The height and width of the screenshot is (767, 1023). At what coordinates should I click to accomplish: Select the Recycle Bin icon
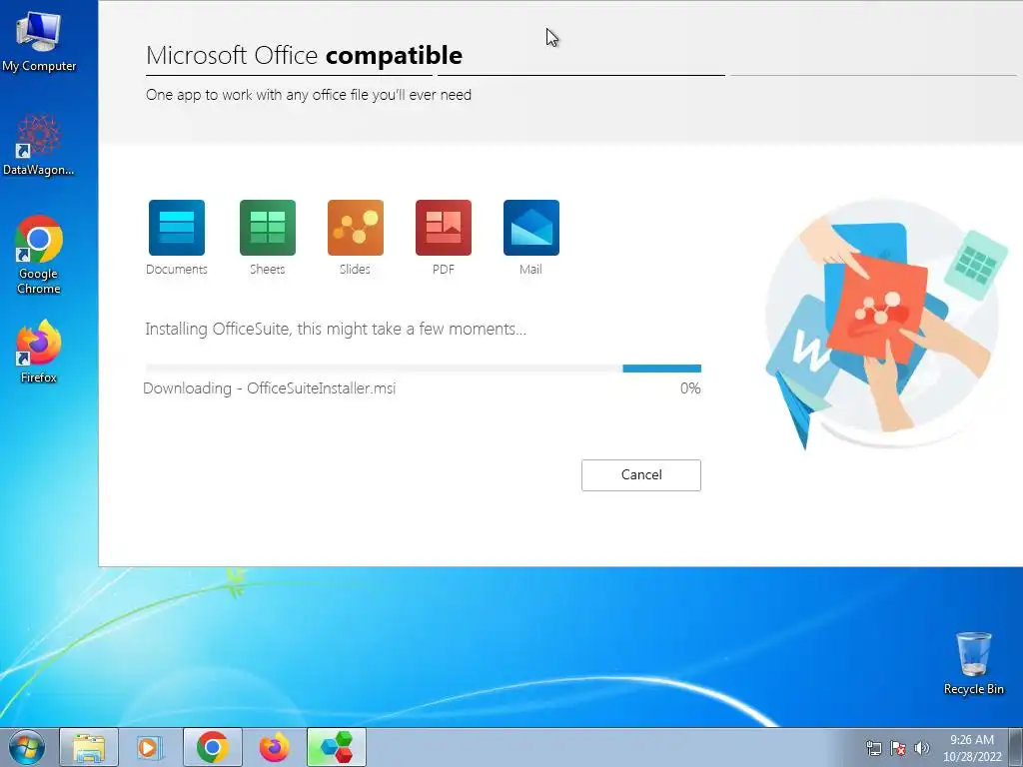click(x=973, y=664)
